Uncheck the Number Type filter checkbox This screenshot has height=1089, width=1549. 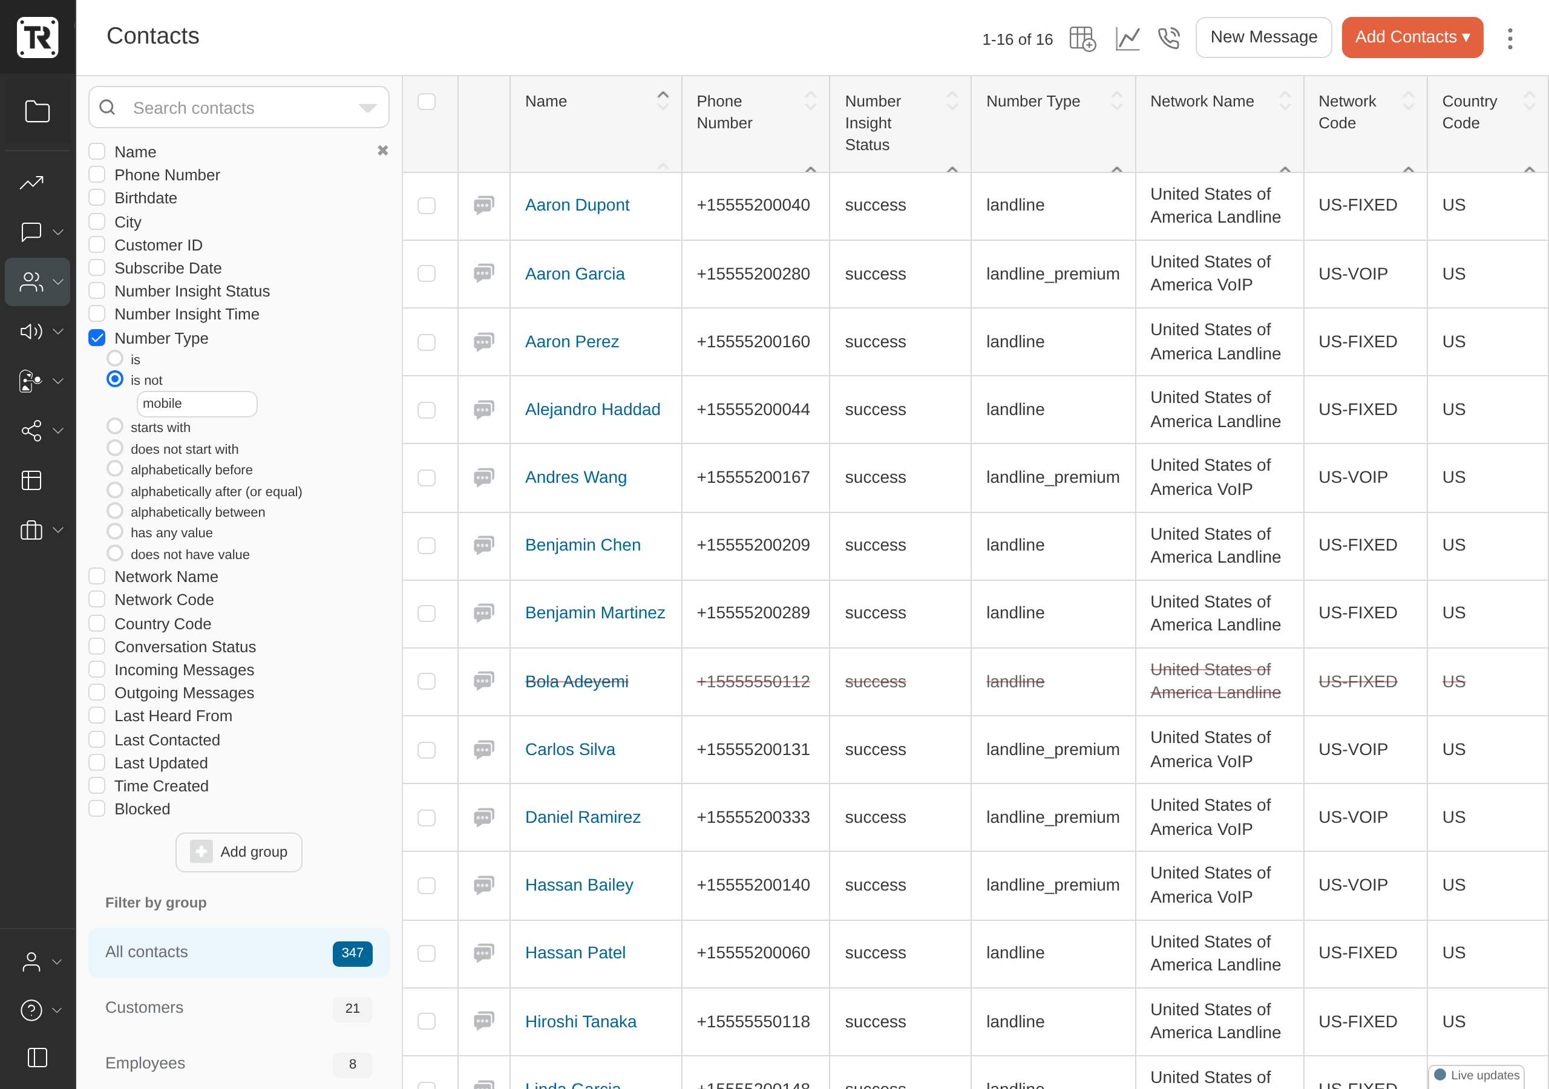pos(97,338)
